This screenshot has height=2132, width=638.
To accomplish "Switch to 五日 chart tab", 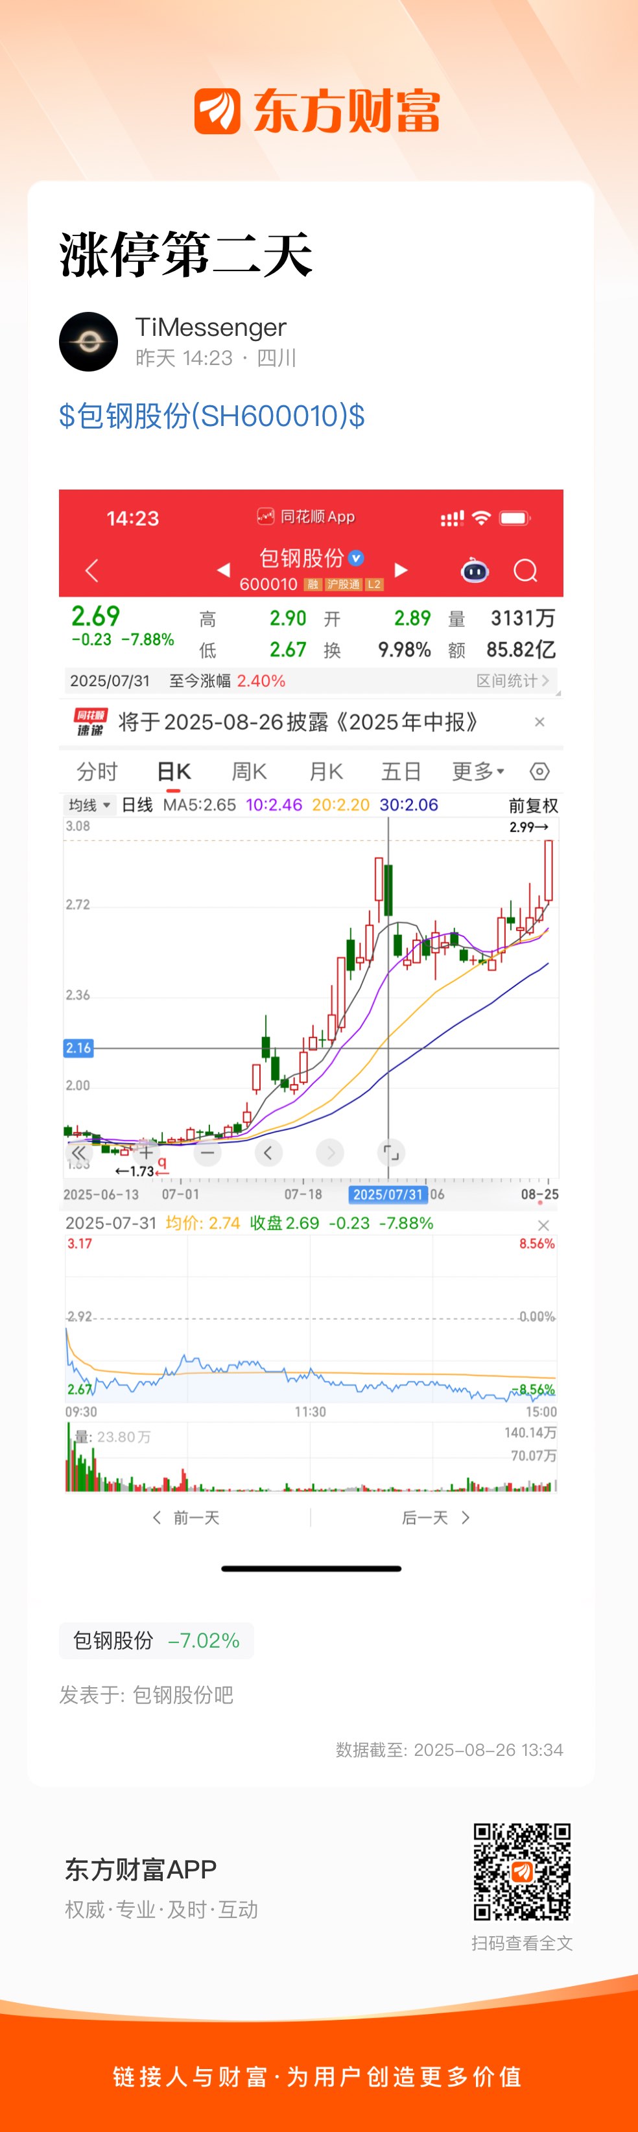I will pos(401,772).
